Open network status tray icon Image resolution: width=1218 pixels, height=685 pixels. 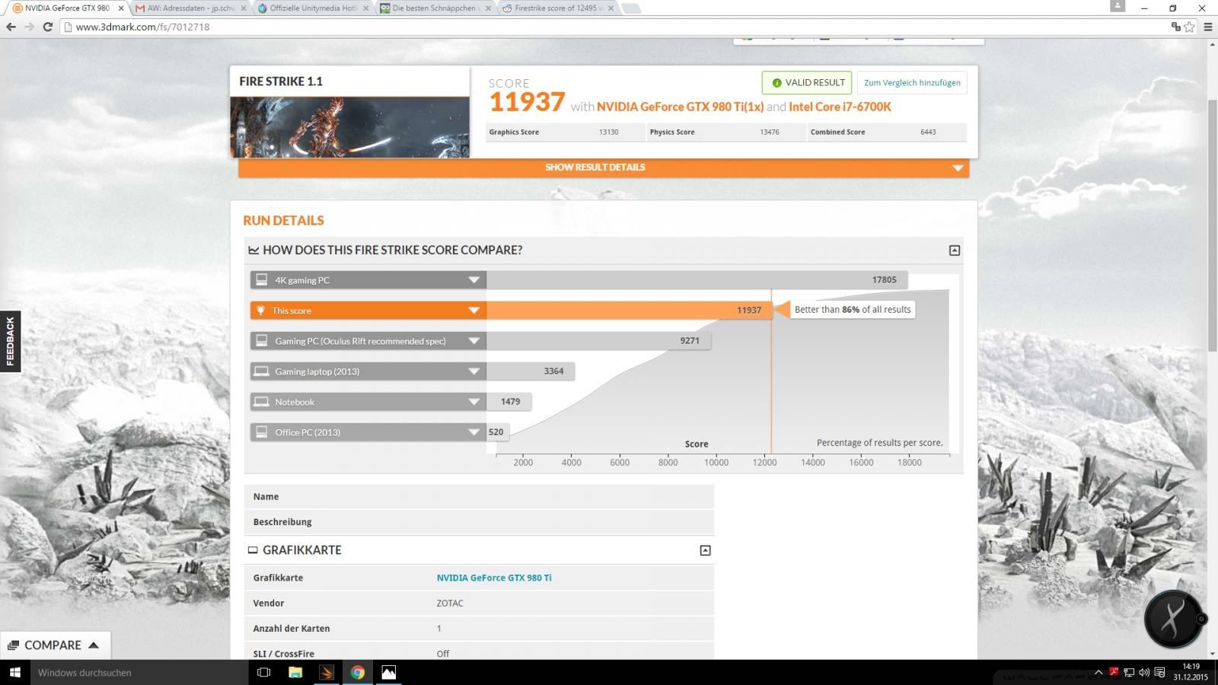1129,673
